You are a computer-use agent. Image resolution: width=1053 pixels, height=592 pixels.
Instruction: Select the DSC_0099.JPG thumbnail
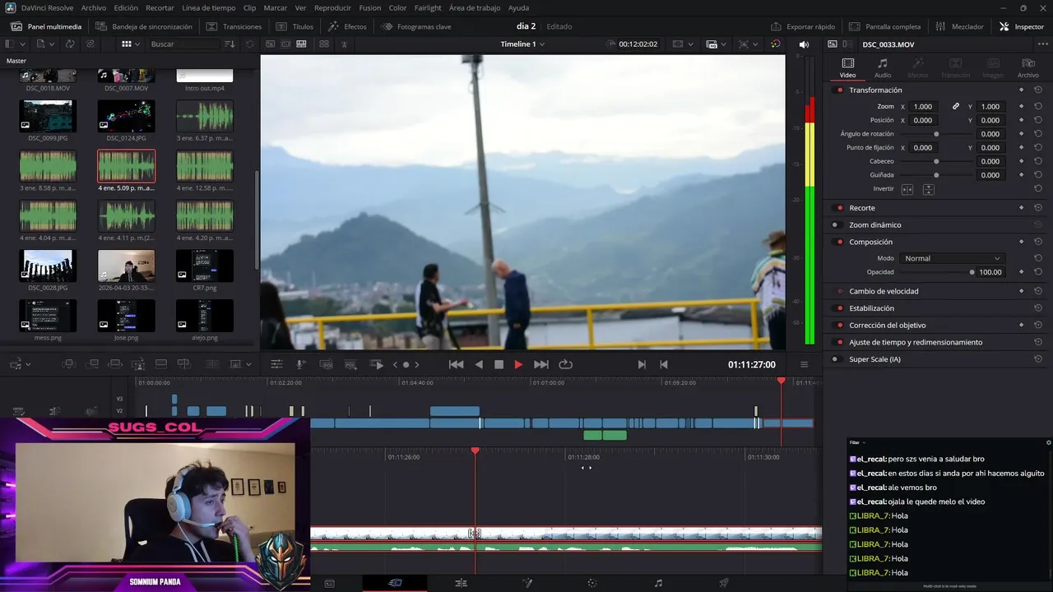(x=48, y=116)
